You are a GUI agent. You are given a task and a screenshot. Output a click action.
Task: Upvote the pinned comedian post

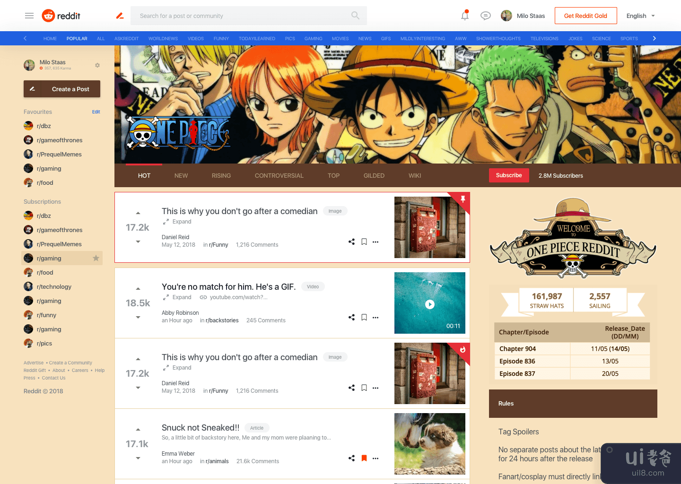pos(138,213)
